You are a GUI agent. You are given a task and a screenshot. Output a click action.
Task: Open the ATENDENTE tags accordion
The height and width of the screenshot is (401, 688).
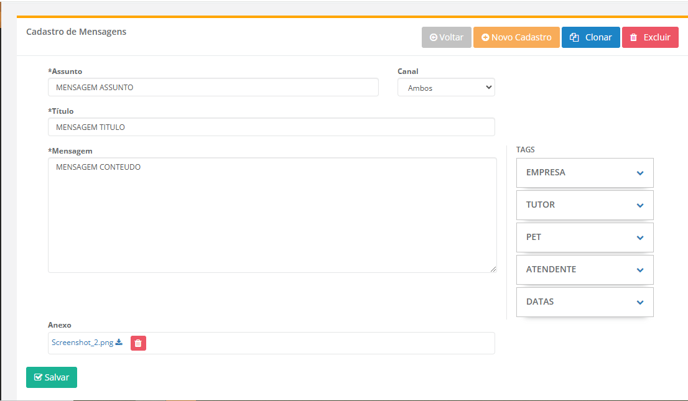(585, 270)
